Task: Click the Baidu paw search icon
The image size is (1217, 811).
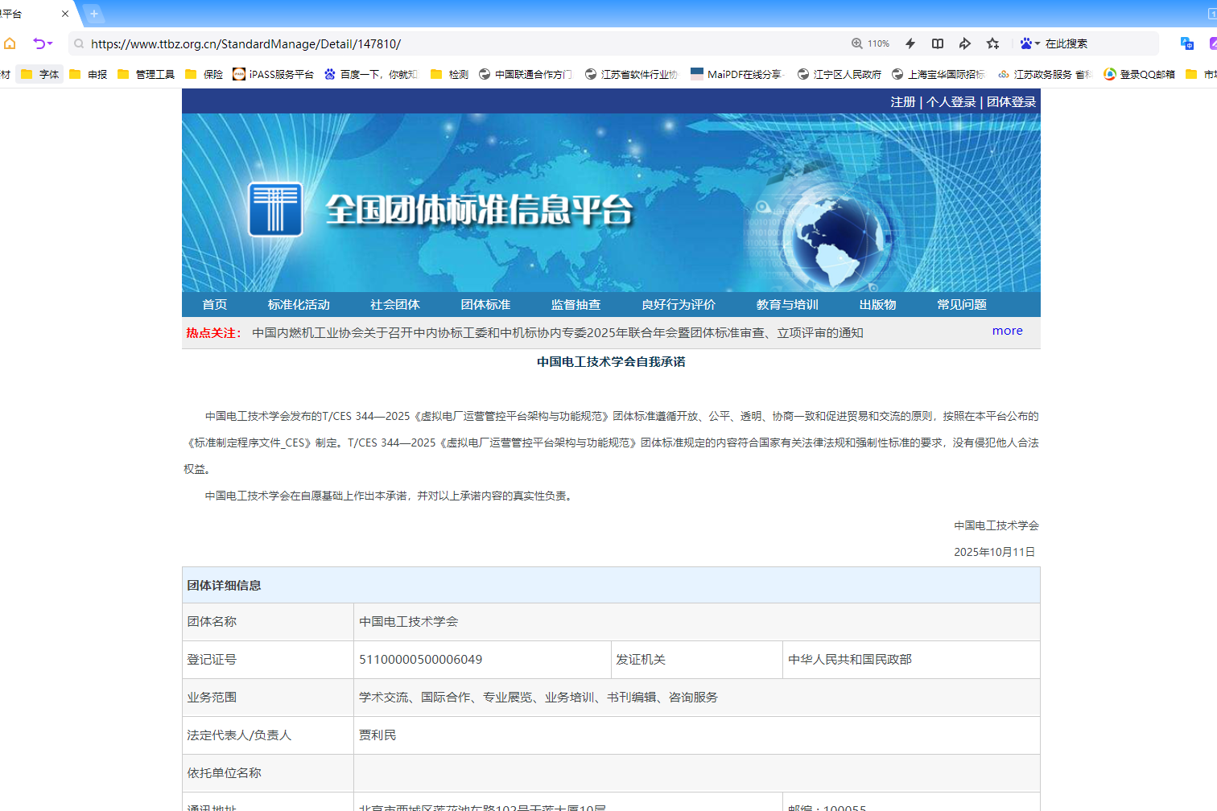Action: point(1027,43)
